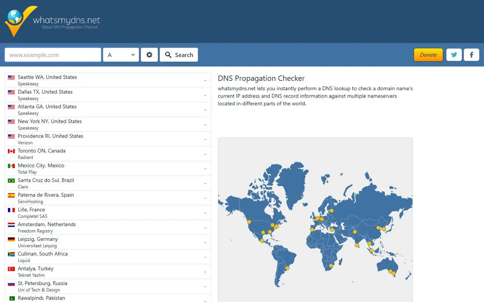Click the "Verizon" provider label
The height and width of the screenshot is (302, 484).
pyautogui.click(x=25, y=143)
